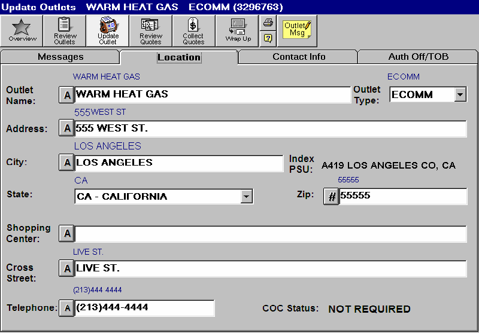Click the Address field with 555 WEST ST.

point(271,129)
